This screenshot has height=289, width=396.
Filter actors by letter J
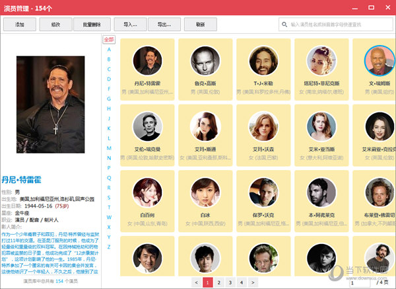point(109,118)
